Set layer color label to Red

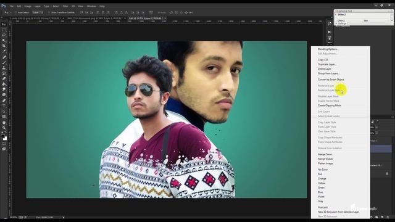320,174
